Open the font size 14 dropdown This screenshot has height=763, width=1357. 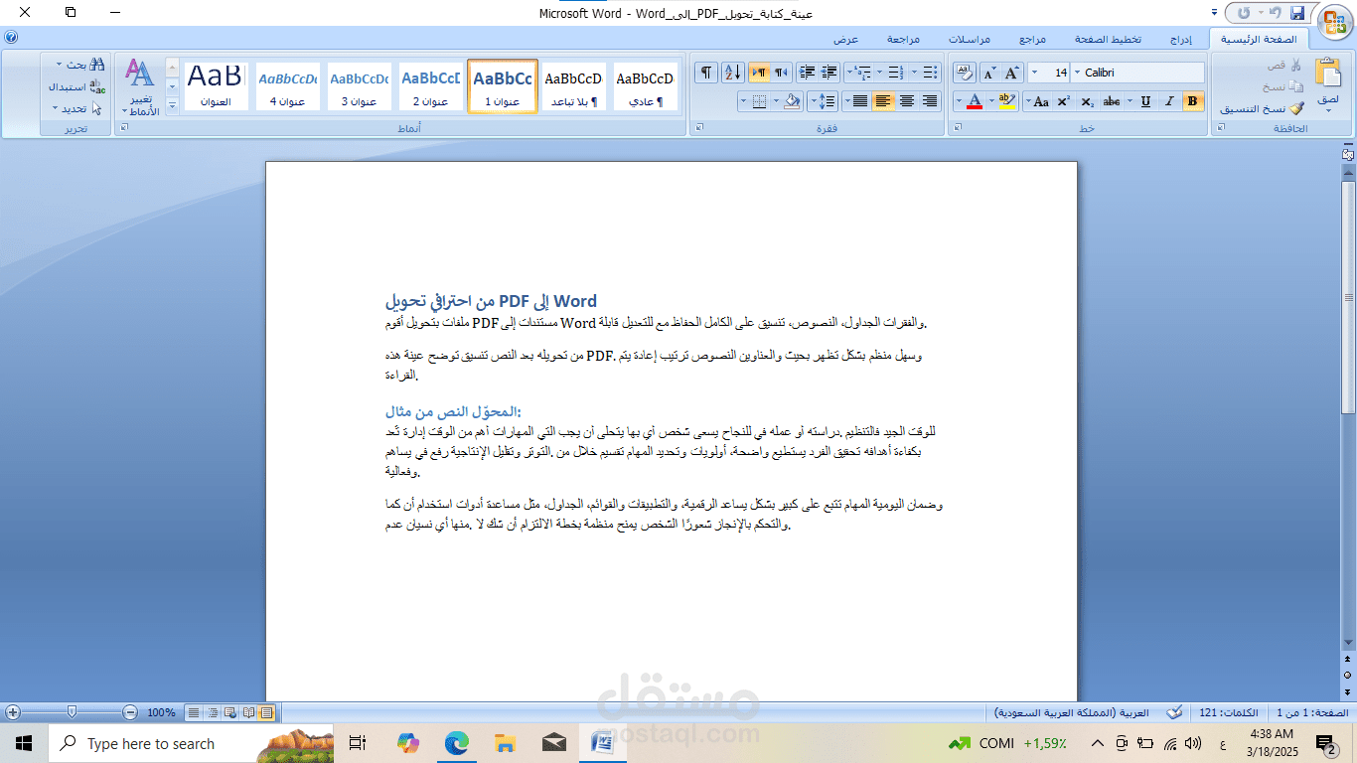click(x=1034, y=73)
